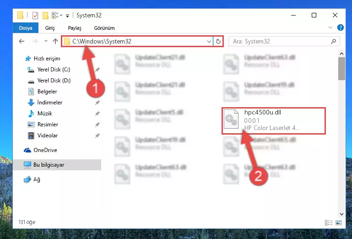Open the Dosya tab
Screen dimensions: 352x239
click(26, 28)
